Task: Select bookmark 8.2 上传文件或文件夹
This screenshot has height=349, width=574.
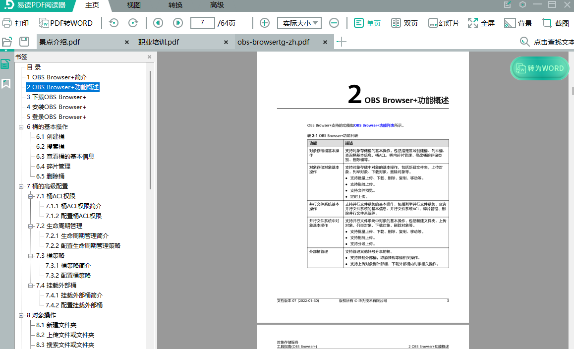Action: [65, 335]
